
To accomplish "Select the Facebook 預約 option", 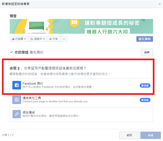I will 81,85.
